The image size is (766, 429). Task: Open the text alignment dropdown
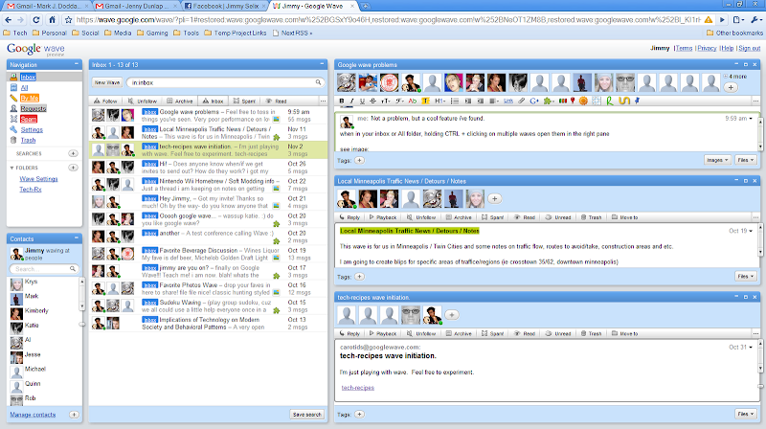[494, 102]
